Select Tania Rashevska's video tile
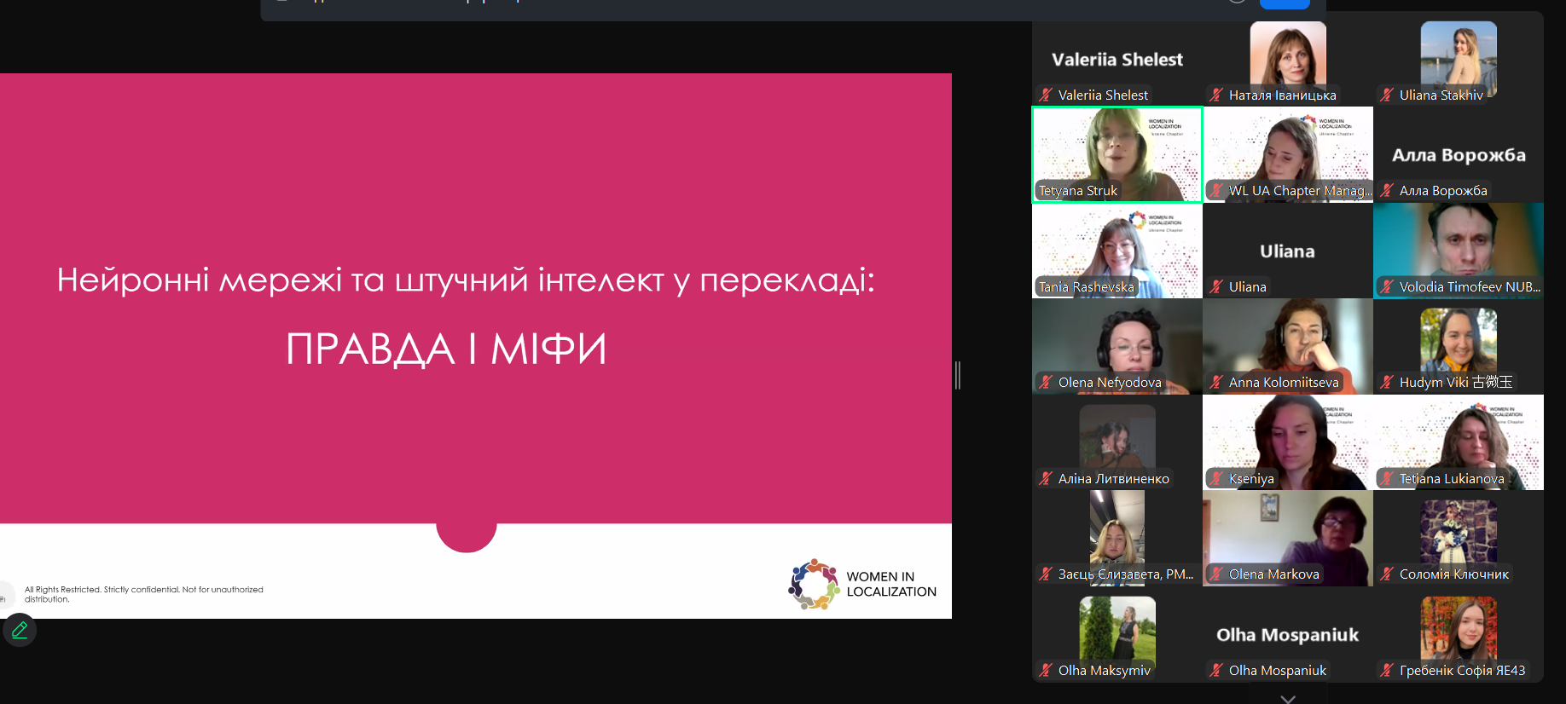 coord(1117,250)
